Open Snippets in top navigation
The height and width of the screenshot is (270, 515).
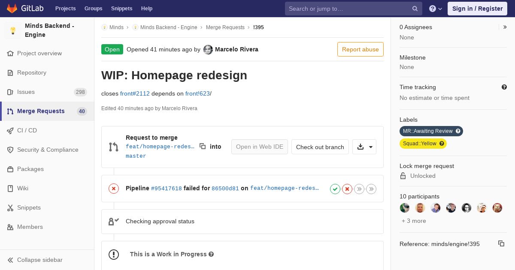point(121,9)
